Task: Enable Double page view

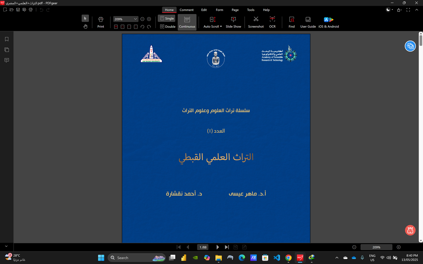Action: 167,26
